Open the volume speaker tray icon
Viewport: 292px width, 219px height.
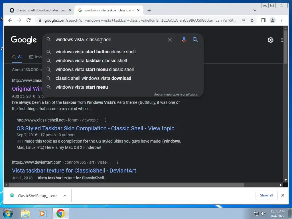coord(263,214)
